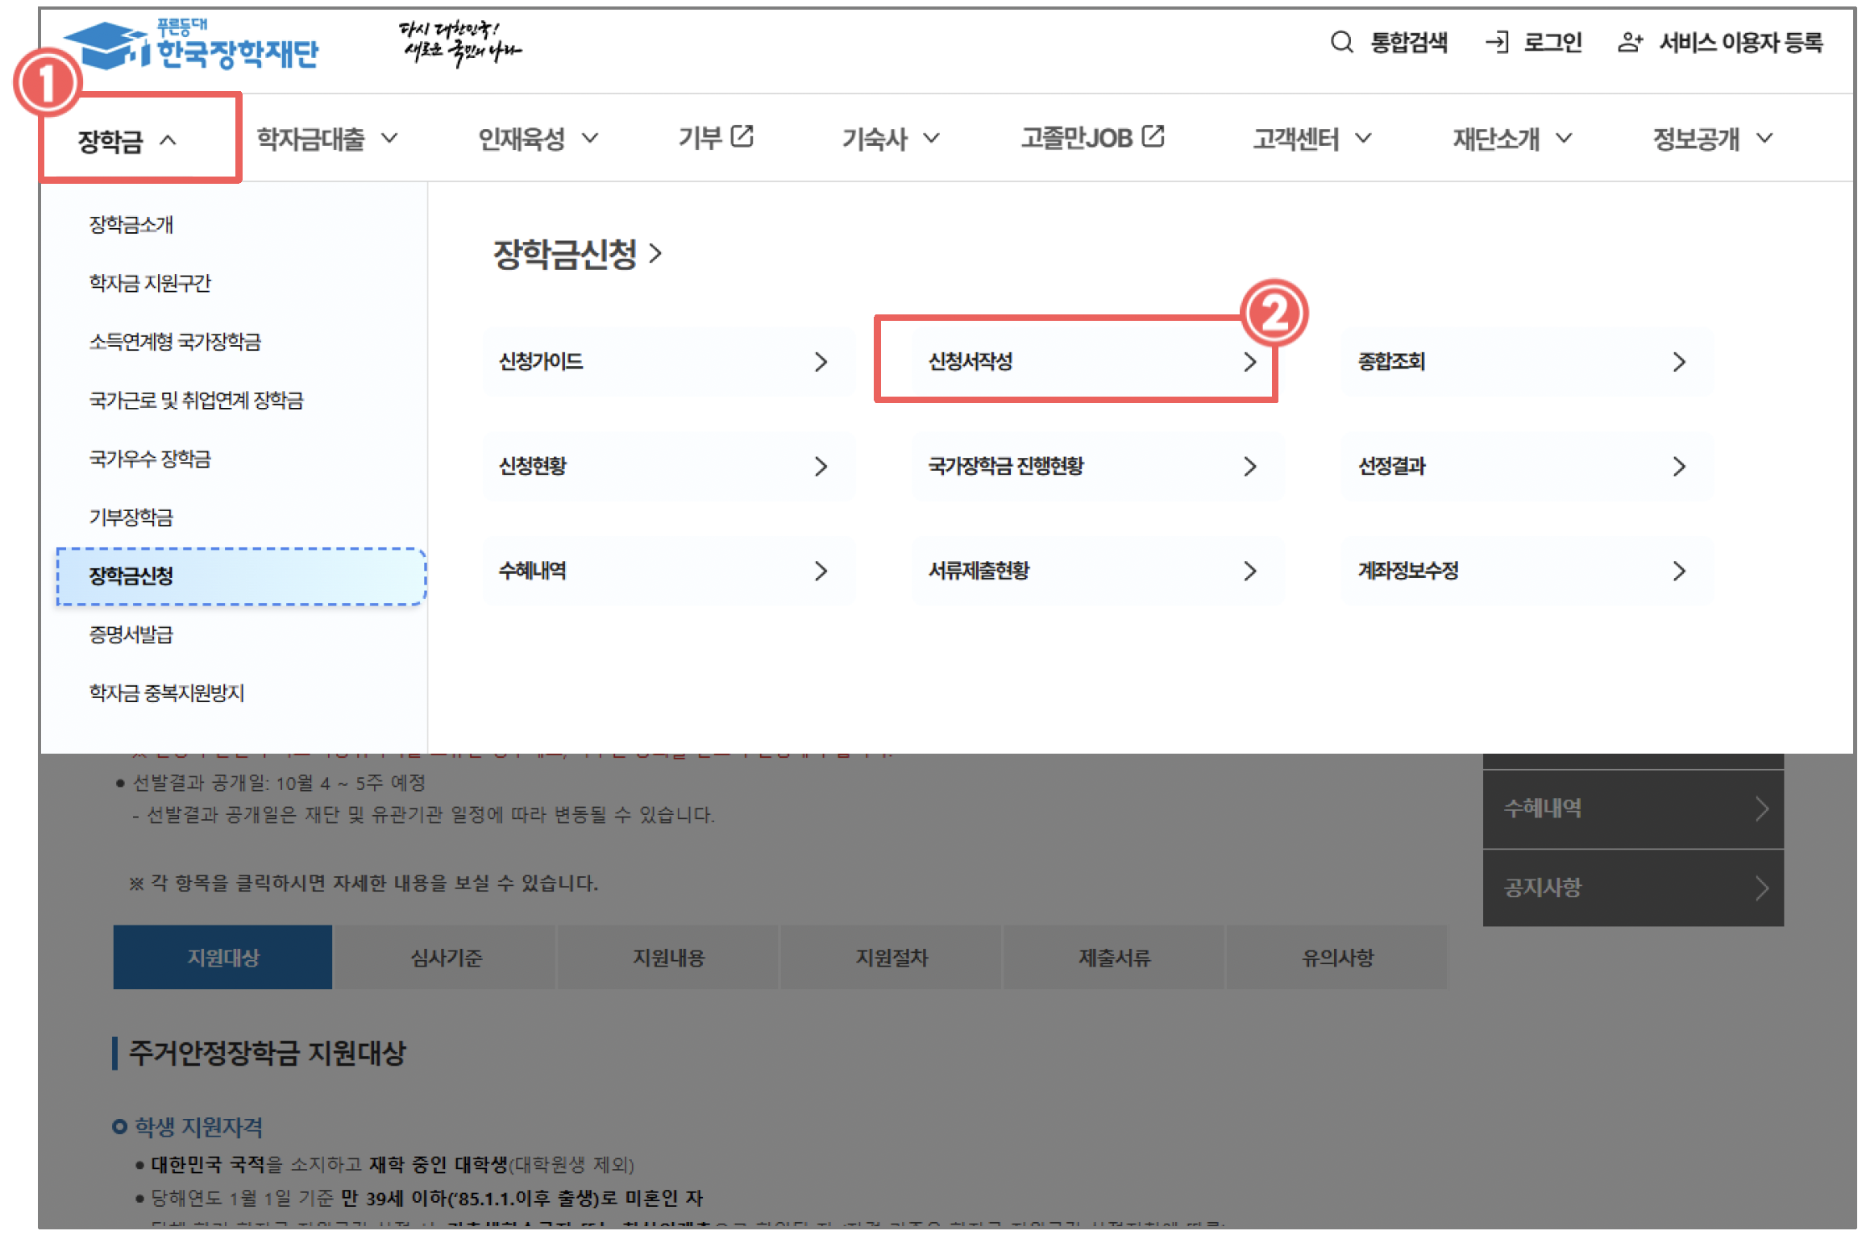This screenshot has width=1862, height=1235.
Task: Click the 통합검색 magnifier search icon
Action: pyautogui.click(x=1341, y=42)
